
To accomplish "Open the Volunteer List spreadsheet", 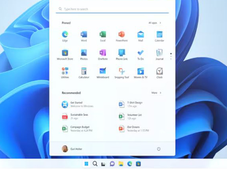I will pos(130,117).
